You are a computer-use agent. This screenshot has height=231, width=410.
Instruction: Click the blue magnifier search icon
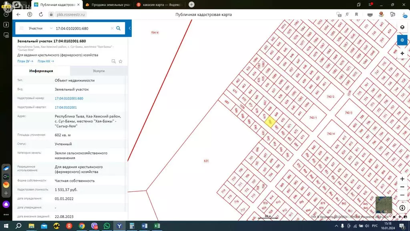[119, 28]
